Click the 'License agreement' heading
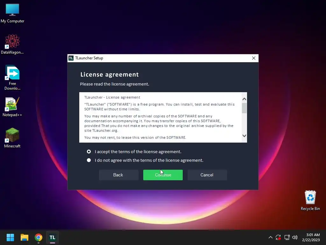 [x=110, y=74]
